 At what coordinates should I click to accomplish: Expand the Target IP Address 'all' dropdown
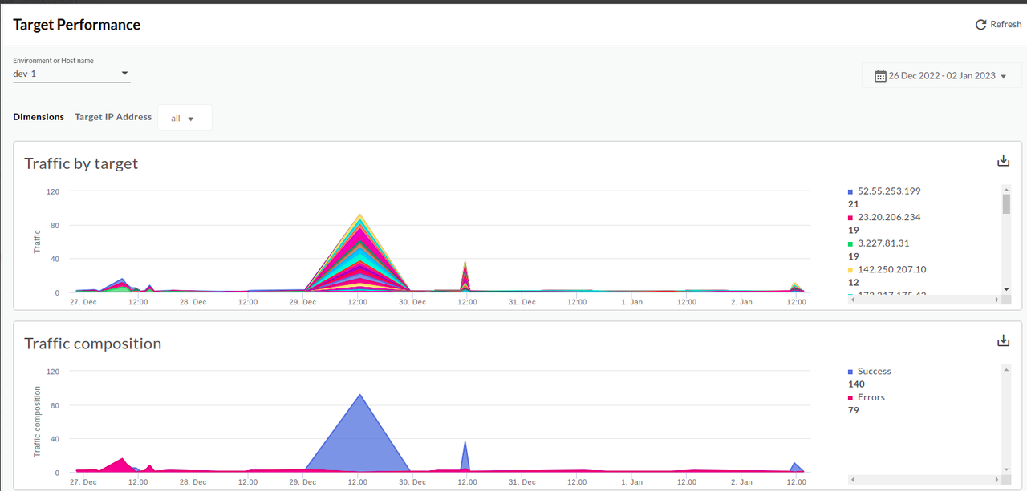(x=185, y=118)
